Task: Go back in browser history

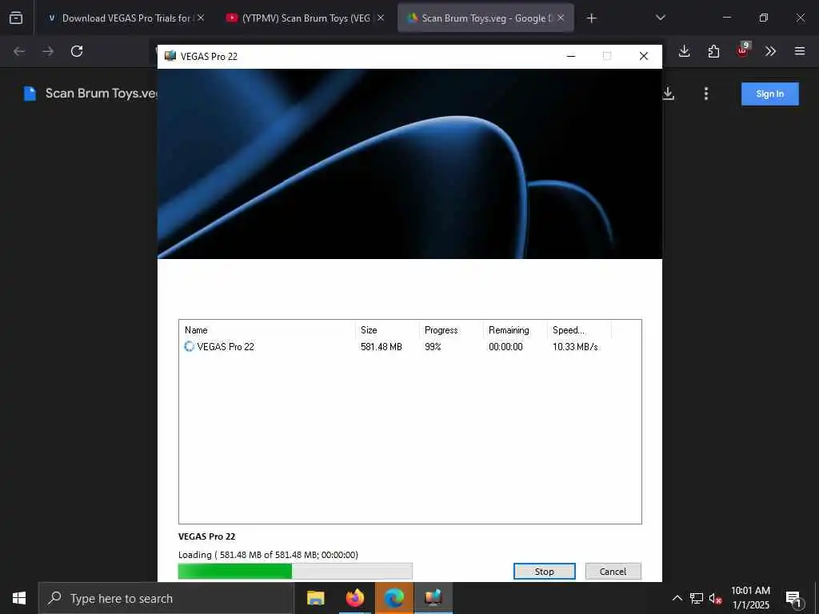Action: pos(19,51)
